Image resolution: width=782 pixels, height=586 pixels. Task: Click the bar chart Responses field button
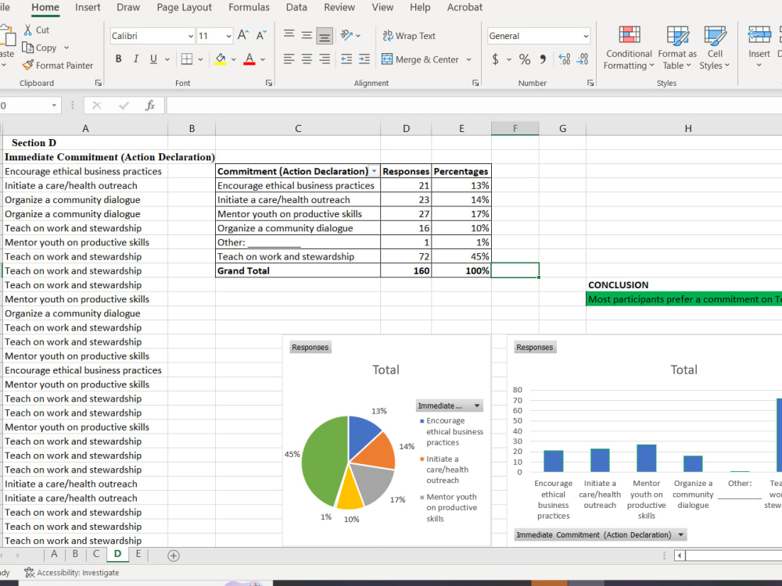coord(535,348)
